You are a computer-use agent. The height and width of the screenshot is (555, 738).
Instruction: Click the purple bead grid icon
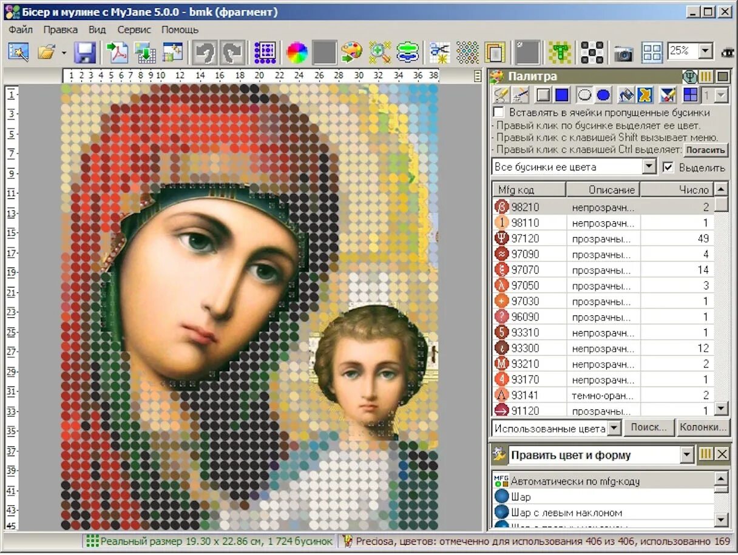click(265, 53)
